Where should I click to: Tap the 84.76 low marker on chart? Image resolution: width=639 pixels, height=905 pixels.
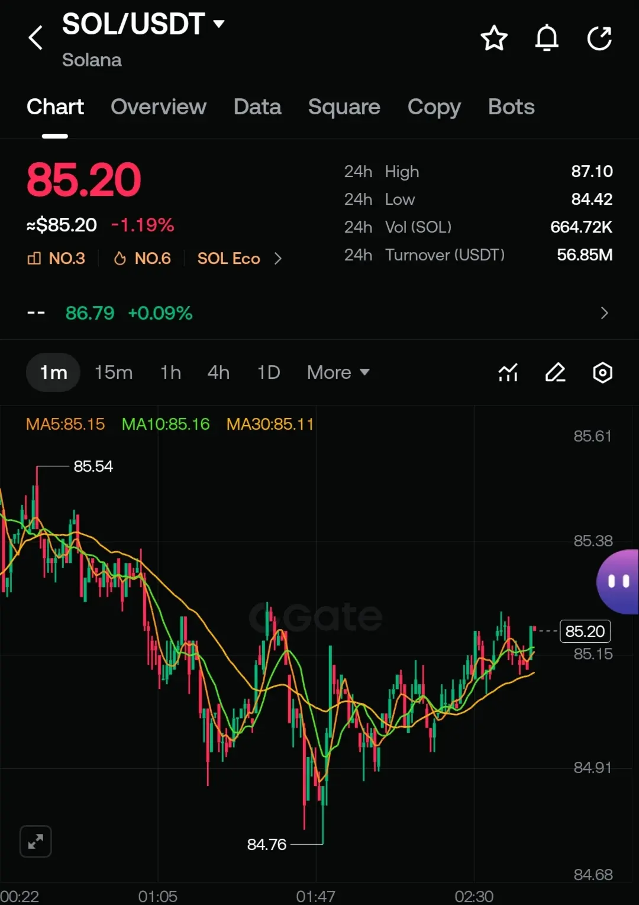coord(267,844)
